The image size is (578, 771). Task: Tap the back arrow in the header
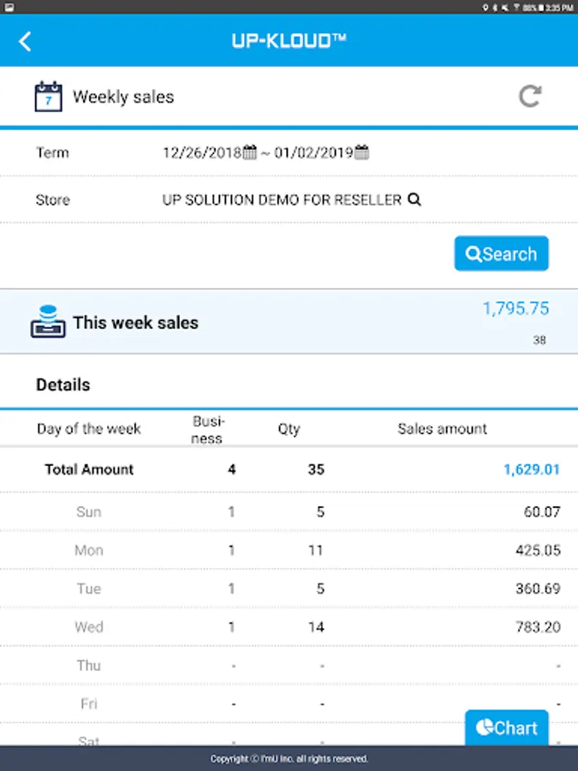[25, 41]
